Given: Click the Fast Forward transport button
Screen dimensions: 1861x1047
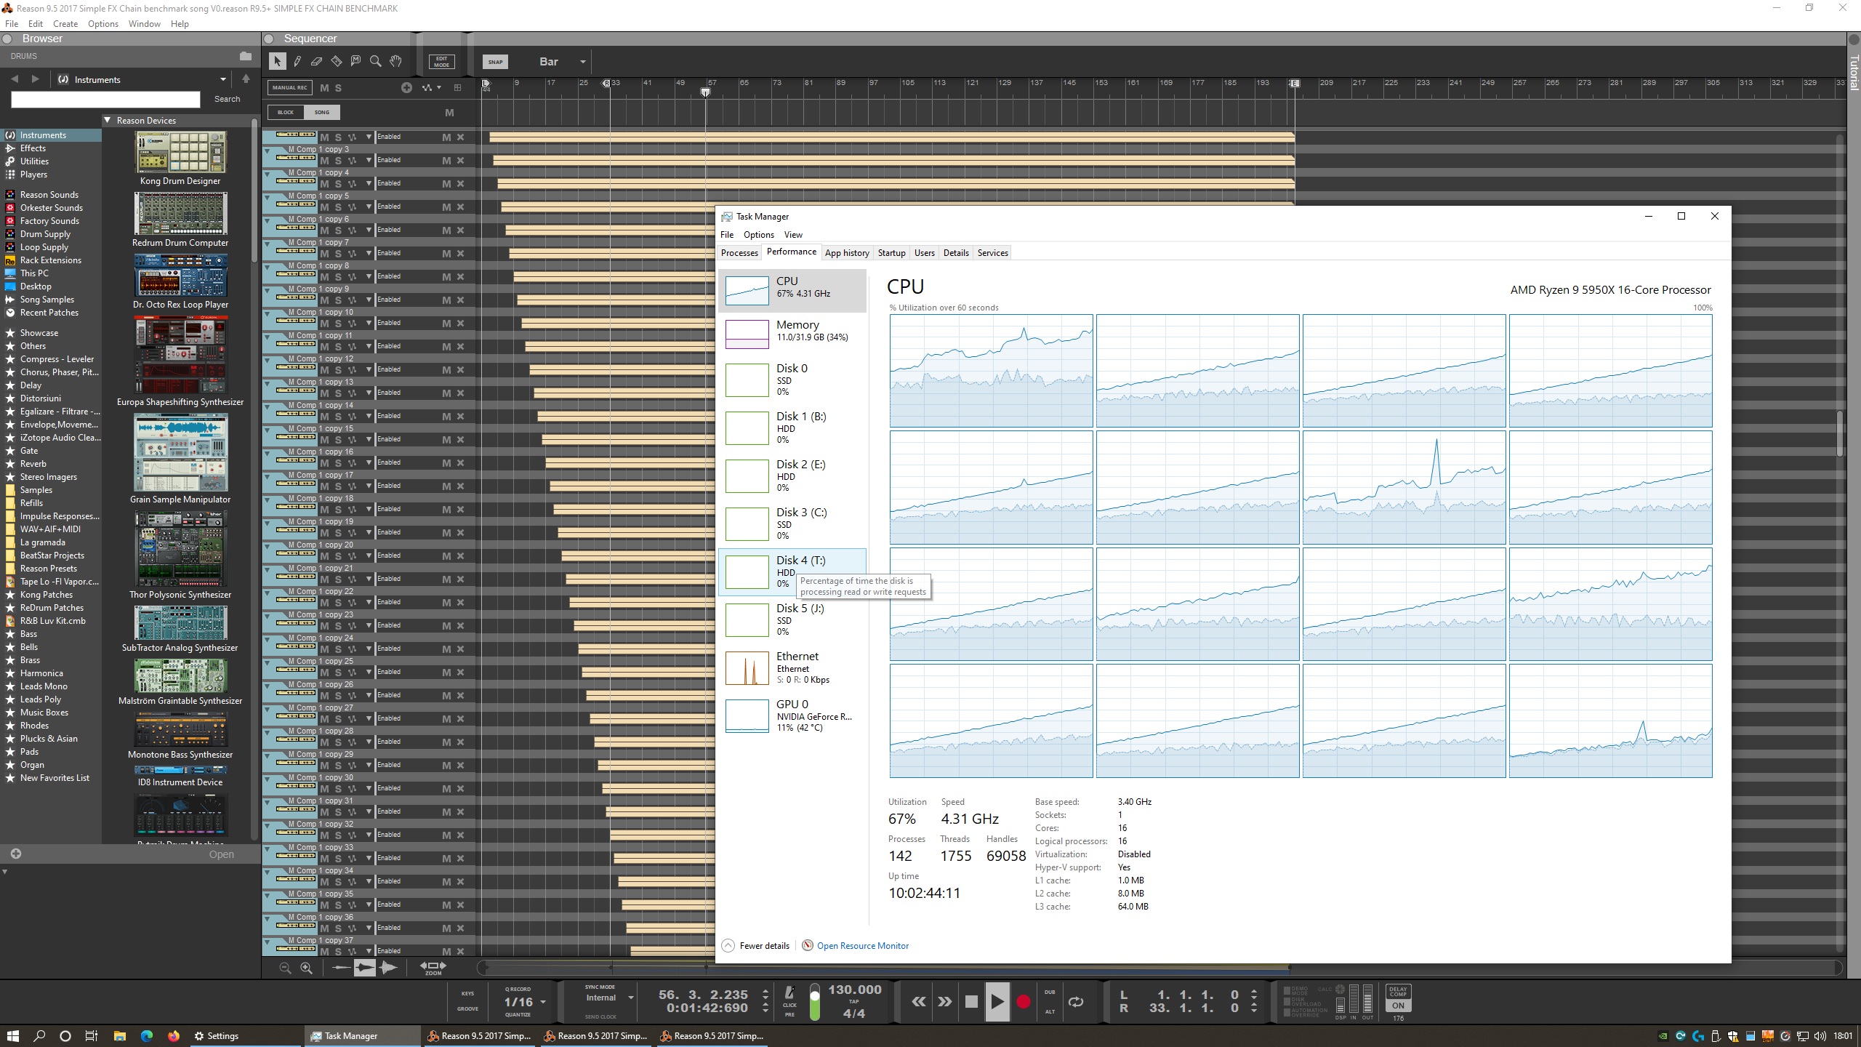Looking at the screenshot, I should point(944,1002).
